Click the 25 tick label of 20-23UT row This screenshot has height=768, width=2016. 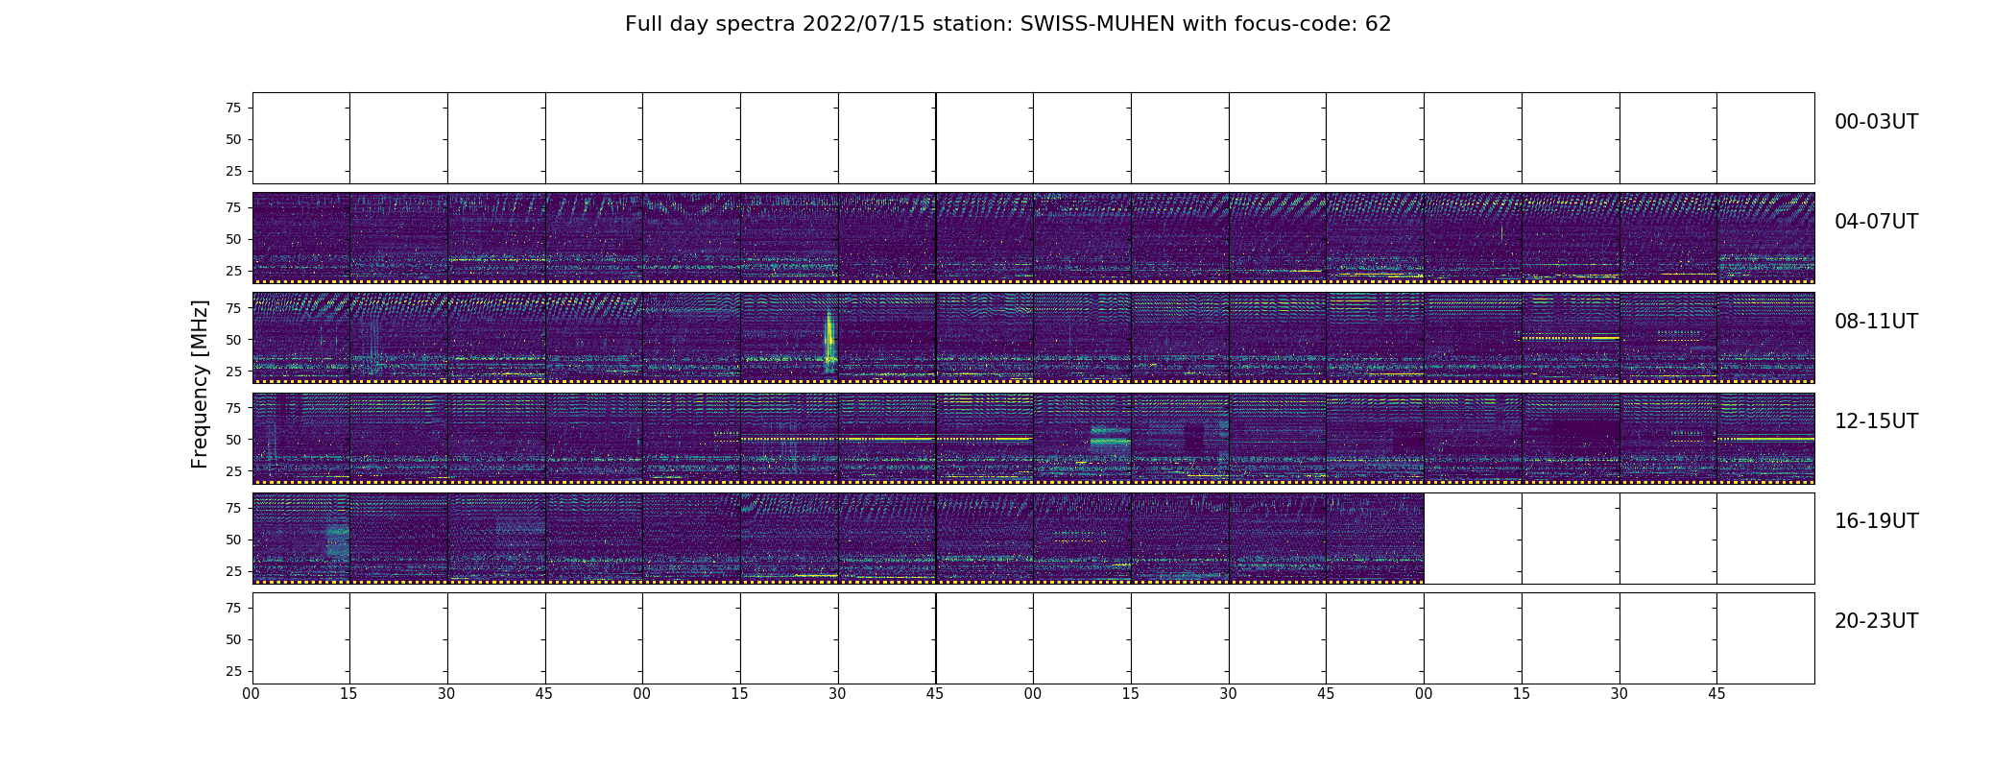point(232,671)
